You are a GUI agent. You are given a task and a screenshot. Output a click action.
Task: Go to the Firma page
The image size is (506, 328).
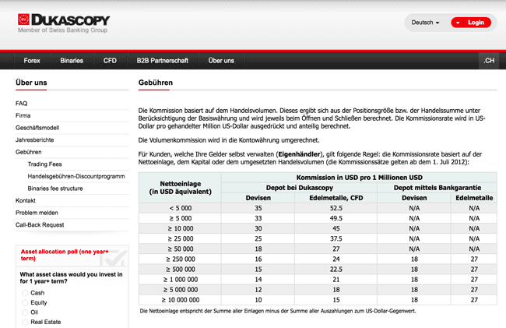coord(23,115)
